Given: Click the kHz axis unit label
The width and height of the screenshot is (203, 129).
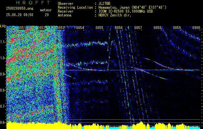Looking at the screenshot, I should tap(3, 26).
